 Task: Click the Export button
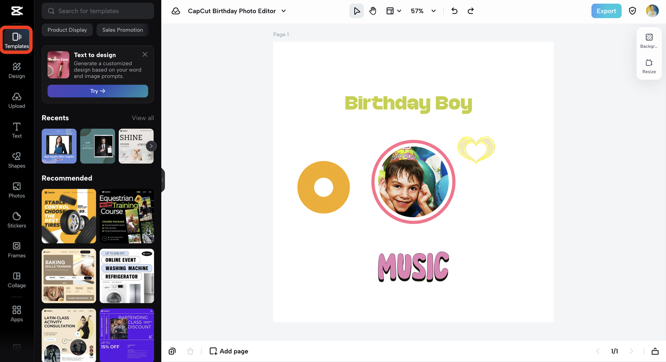point(606,11)
